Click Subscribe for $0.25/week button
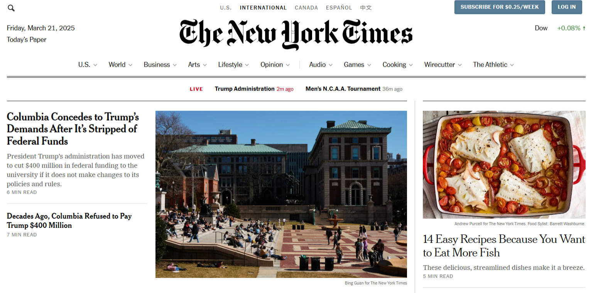The width and height of the screenshot is (608, 293). tap(500, 7)
